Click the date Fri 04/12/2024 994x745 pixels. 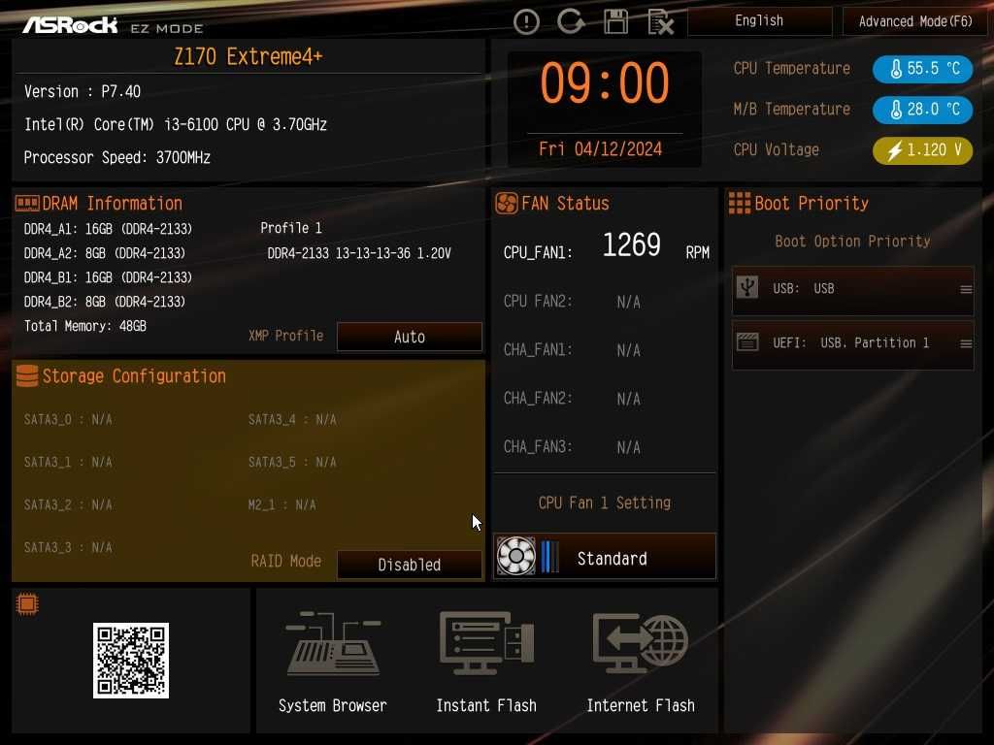tap(600, 148)
